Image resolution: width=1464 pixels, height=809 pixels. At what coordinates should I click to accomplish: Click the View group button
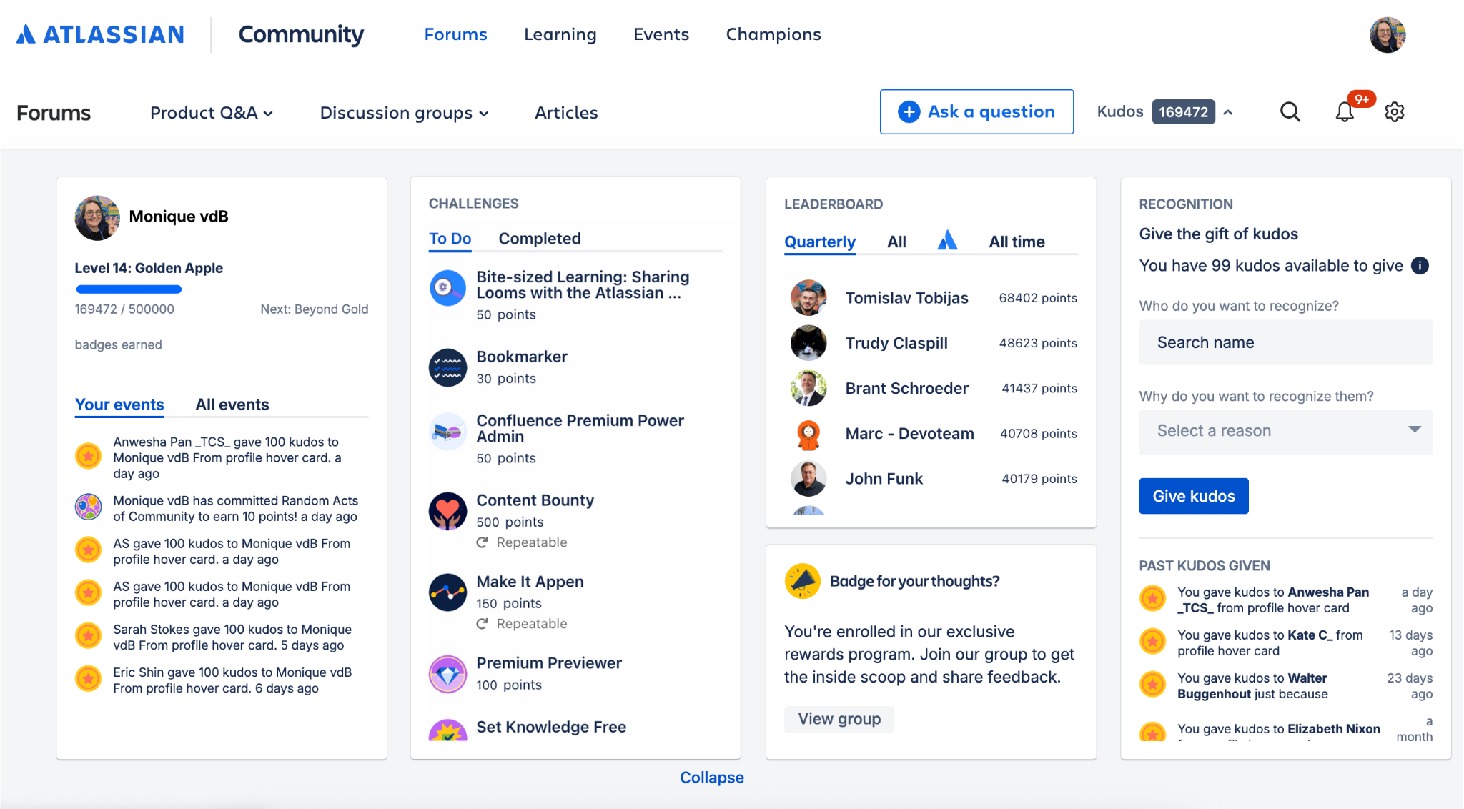pos(839,719)
